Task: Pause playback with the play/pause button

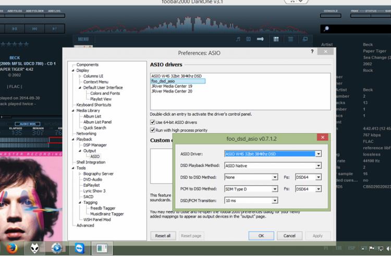Action: [15, 29]
